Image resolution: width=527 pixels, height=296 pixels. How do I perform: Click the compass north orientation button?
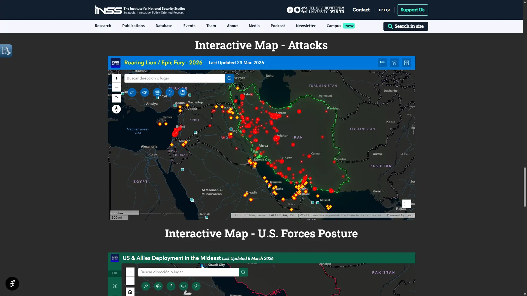(116, 109)
